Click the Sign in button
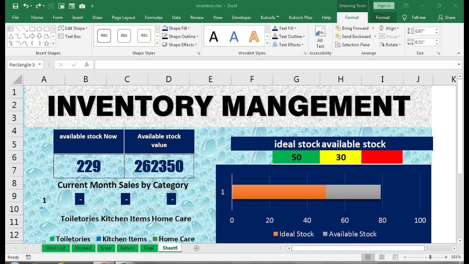Screen dimensions: 469x264 384,5
